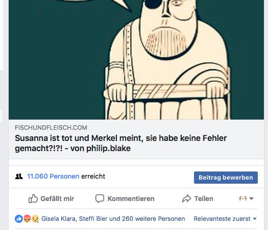The height and width of the screenshot is (230, 268).
Task: Open the Relevanteste zuerst sort dropdown
Action: tap(225, 219)
